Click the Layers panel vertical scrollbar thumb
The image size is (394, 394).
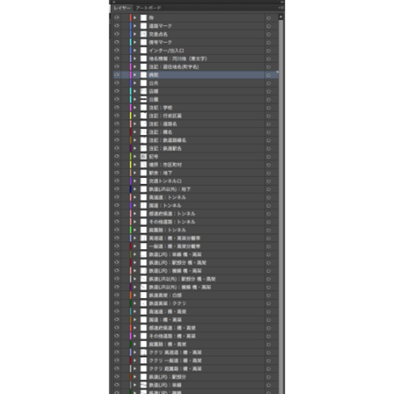[x=281, y=206]
